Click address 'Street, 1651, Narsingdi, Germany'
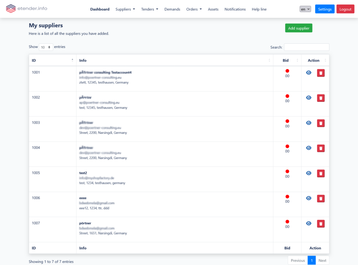The width and height of the screenshot is (358, 265). coord(103,233)
